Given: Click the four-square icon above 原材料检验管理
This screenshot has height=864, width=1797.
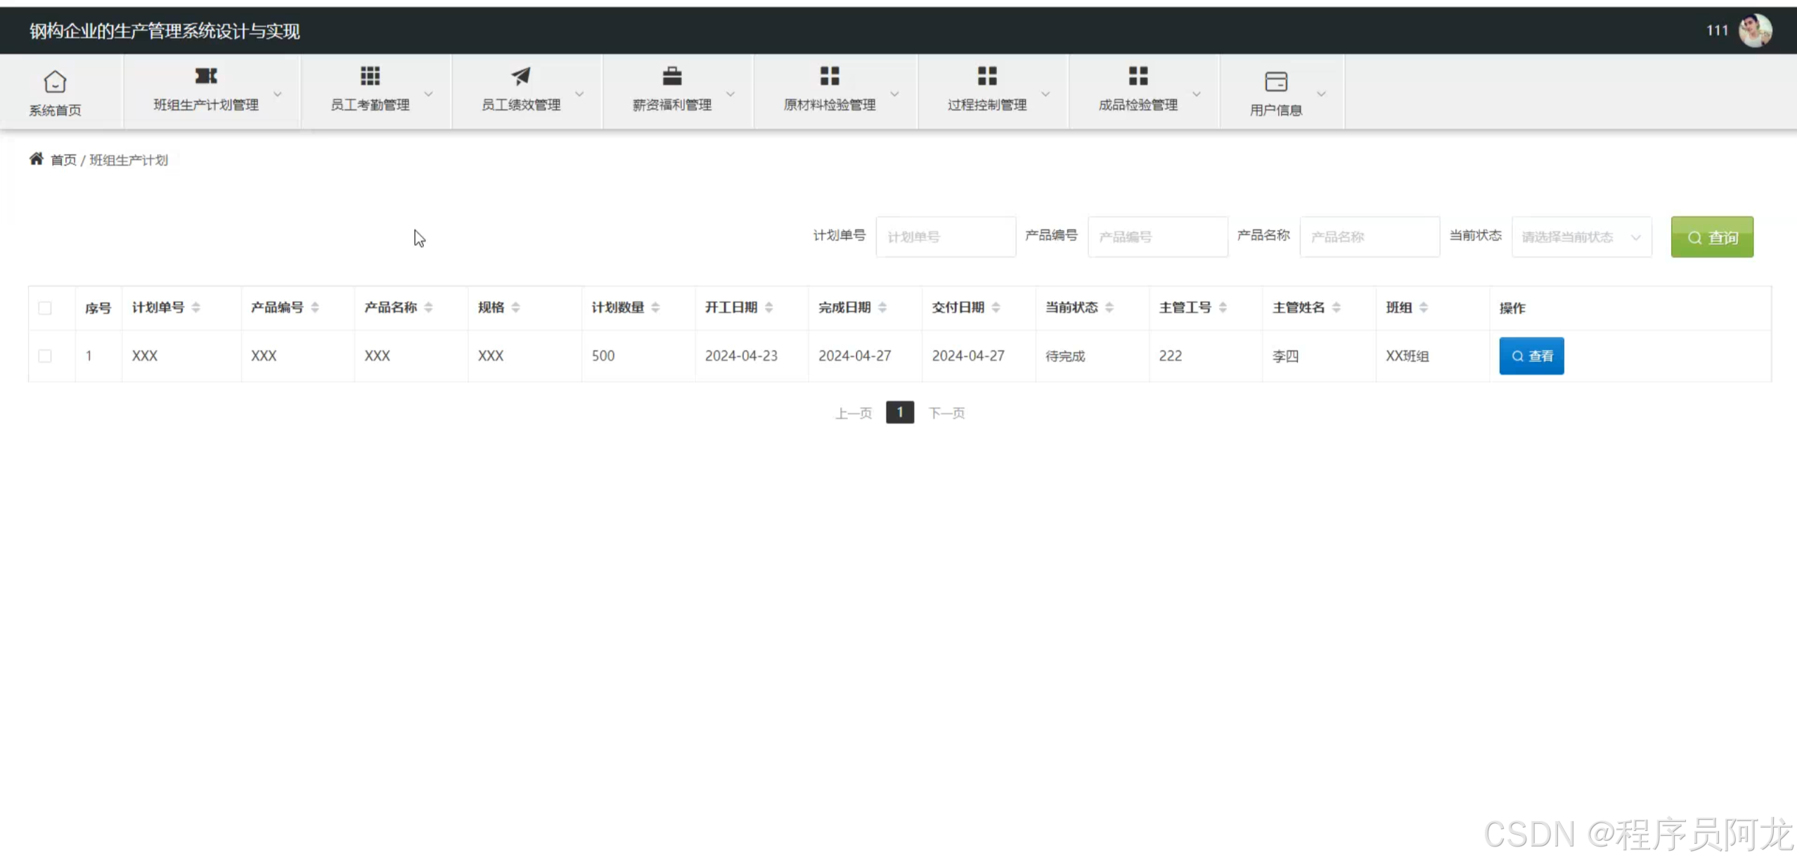Looking at the screenshot, I should [830, 76].
